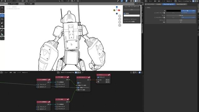
Task: Collapse the ライン node with its header arrow
Action: pos(98,75)
